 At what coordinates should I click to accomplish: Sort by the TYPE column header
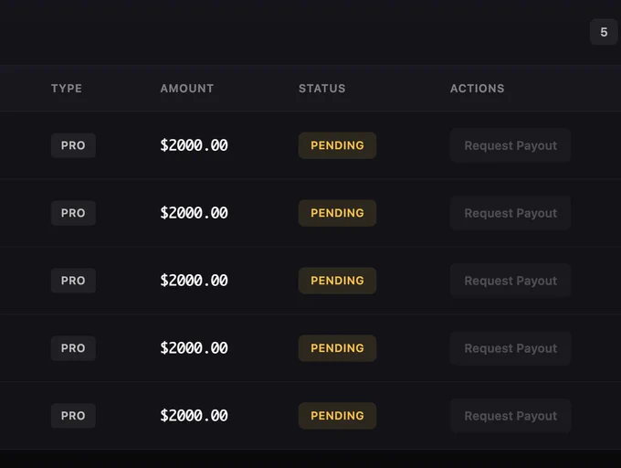pos(67,89)
